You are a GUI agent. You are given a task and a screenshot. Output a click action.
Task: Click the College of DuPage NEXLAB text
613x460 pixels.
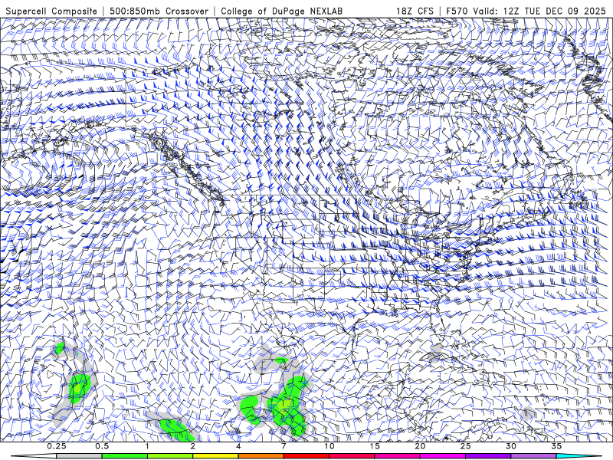pyautogui.click(x=281, y=11)
